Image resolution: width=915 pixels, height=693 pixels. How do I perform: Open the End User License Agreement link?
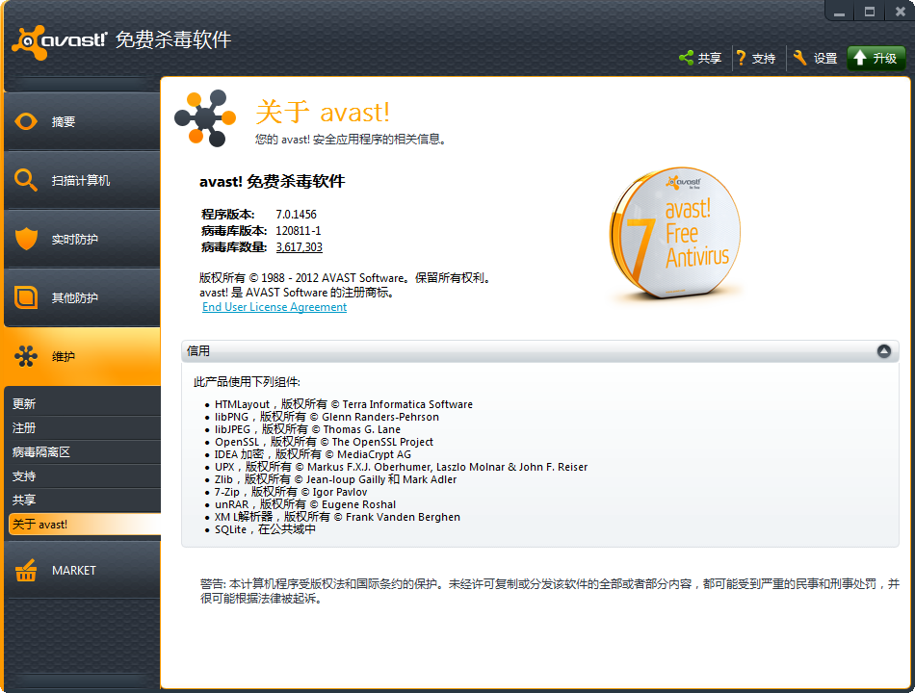click(x=274, y=307)
